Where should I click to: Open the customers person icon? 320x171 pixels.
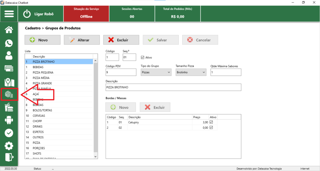(9, 56)
